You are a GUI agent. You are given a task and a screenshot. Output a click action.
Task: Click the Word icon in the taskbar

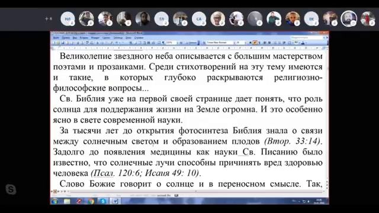click(115, 201)
